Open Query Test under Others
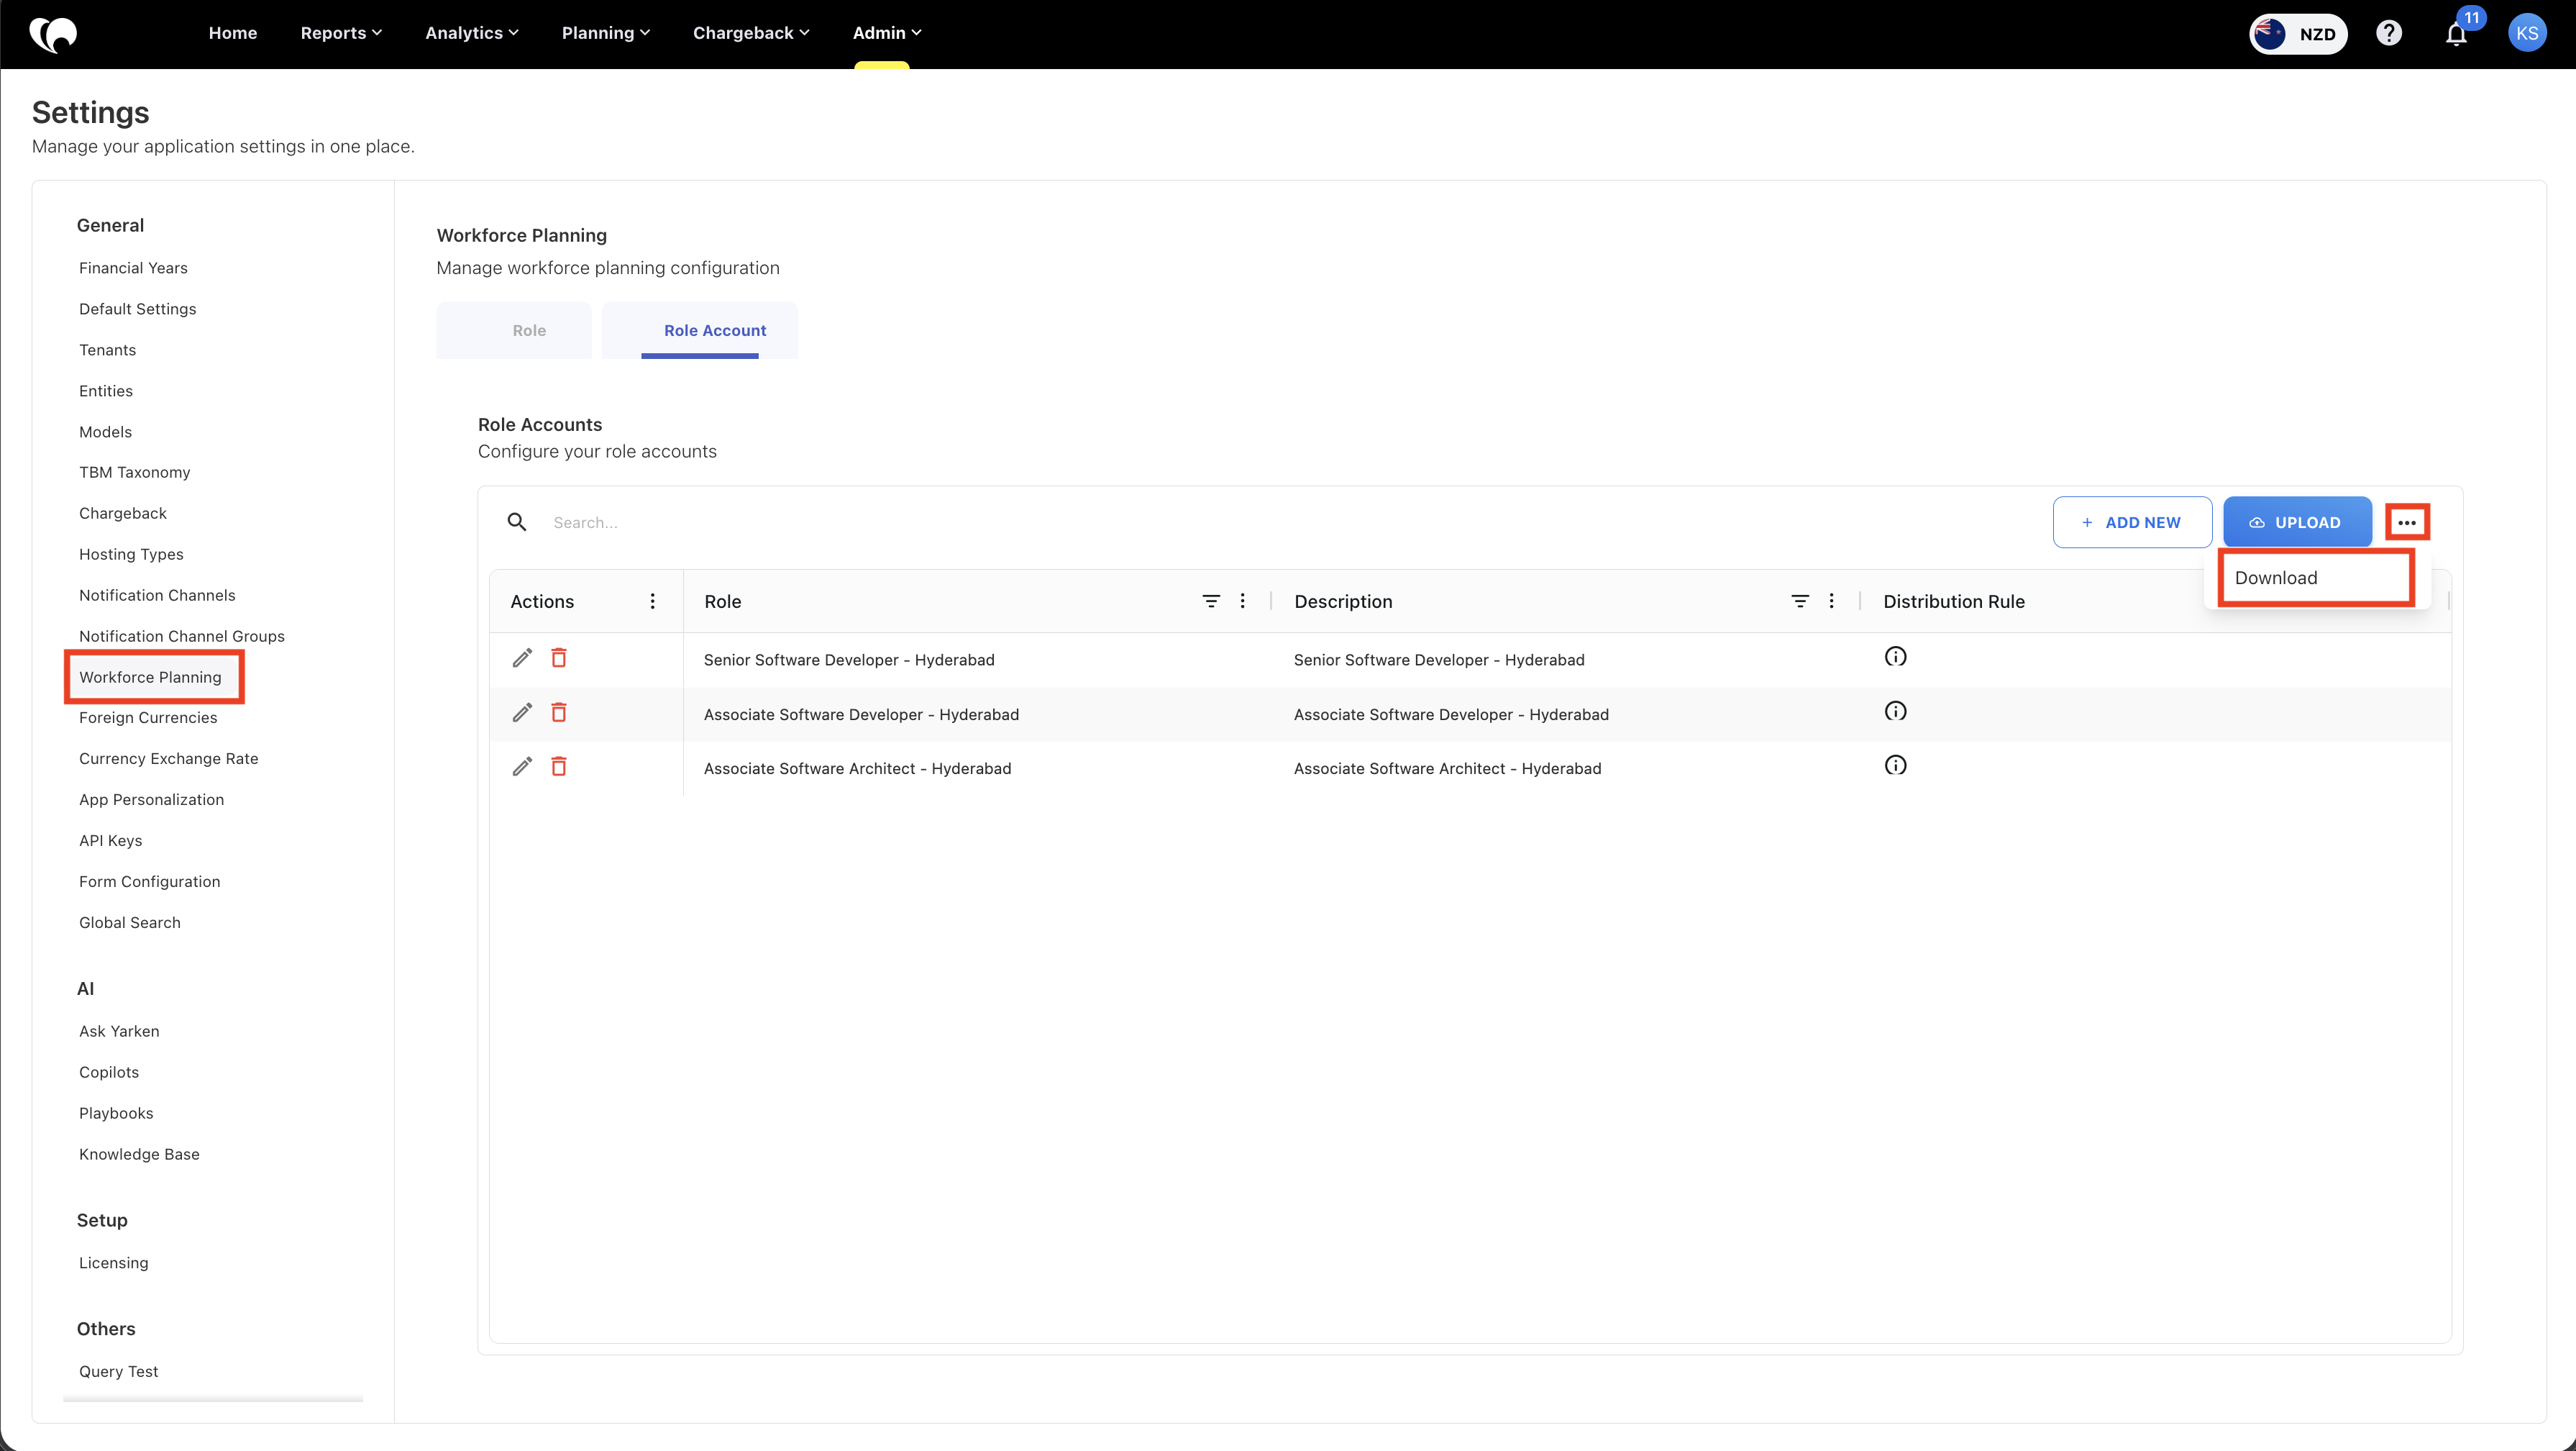Viewport: 2576px width, 1451px height. click(119, 1371)
